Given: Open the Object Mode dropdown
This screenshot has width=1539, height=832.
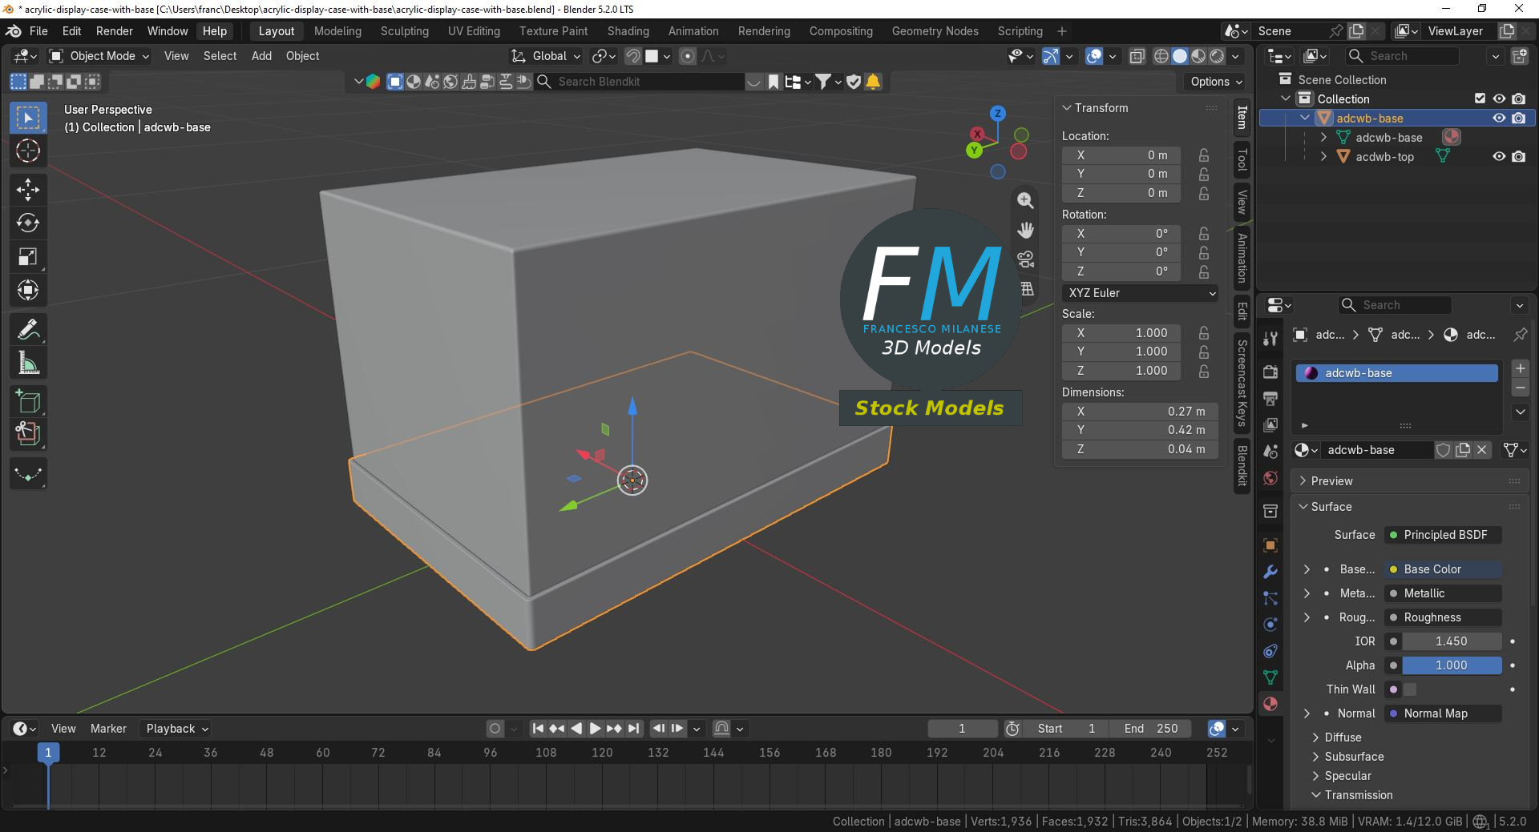Looking at the screenshot, I should 99,56.
